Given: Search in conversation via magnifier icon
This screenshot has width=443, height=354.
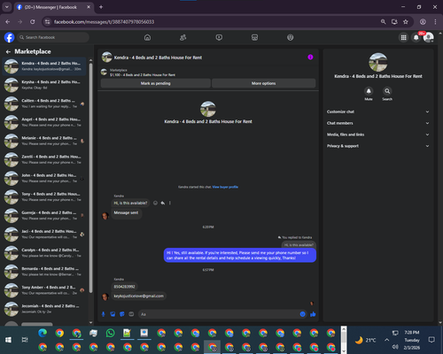Looking at the screenshot, I should click(387, 91).
